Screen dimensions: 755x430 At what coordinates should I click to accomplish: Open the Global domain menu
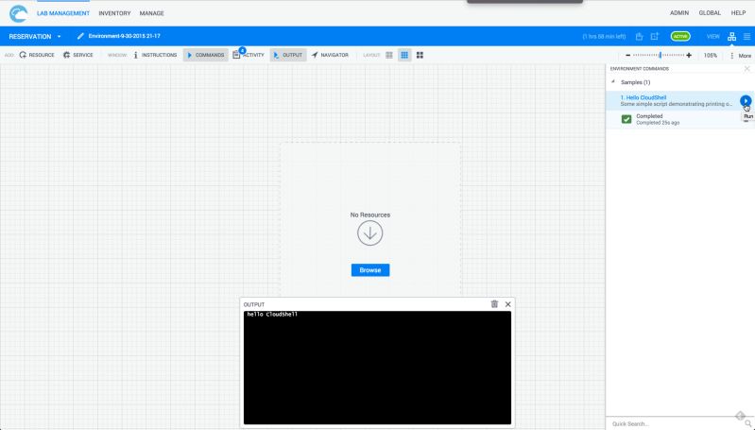[x=710, y=13]
